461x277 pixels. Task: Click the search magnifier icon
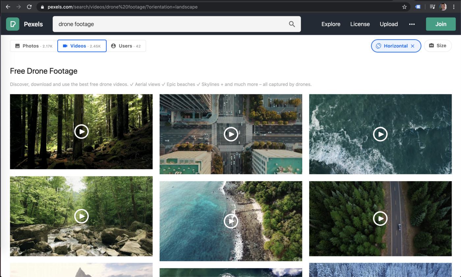pos(292,24)
